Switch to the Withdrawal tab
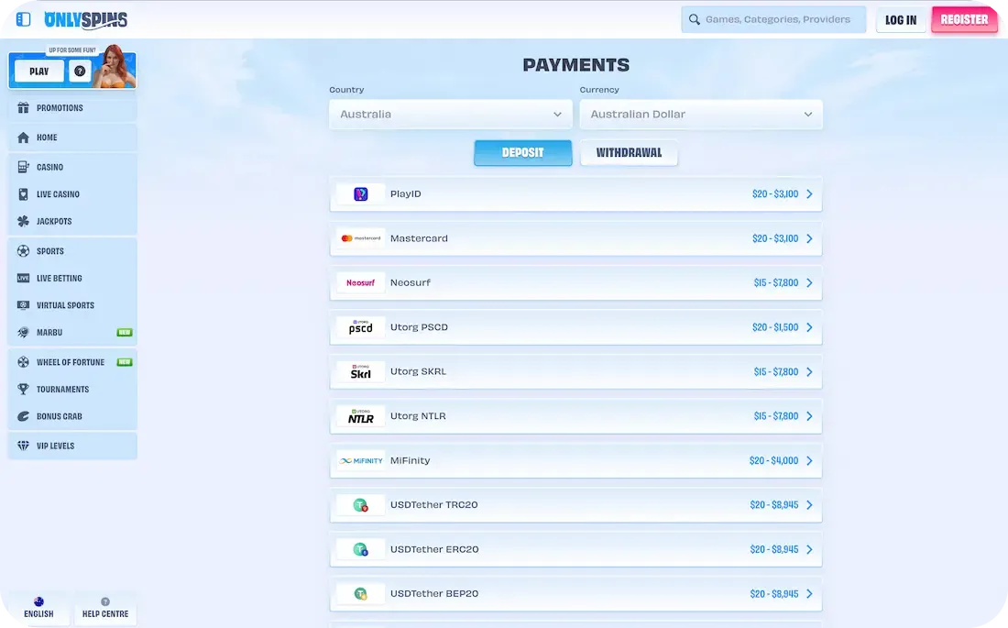The image size is (1008, 628). coord(629,152)
